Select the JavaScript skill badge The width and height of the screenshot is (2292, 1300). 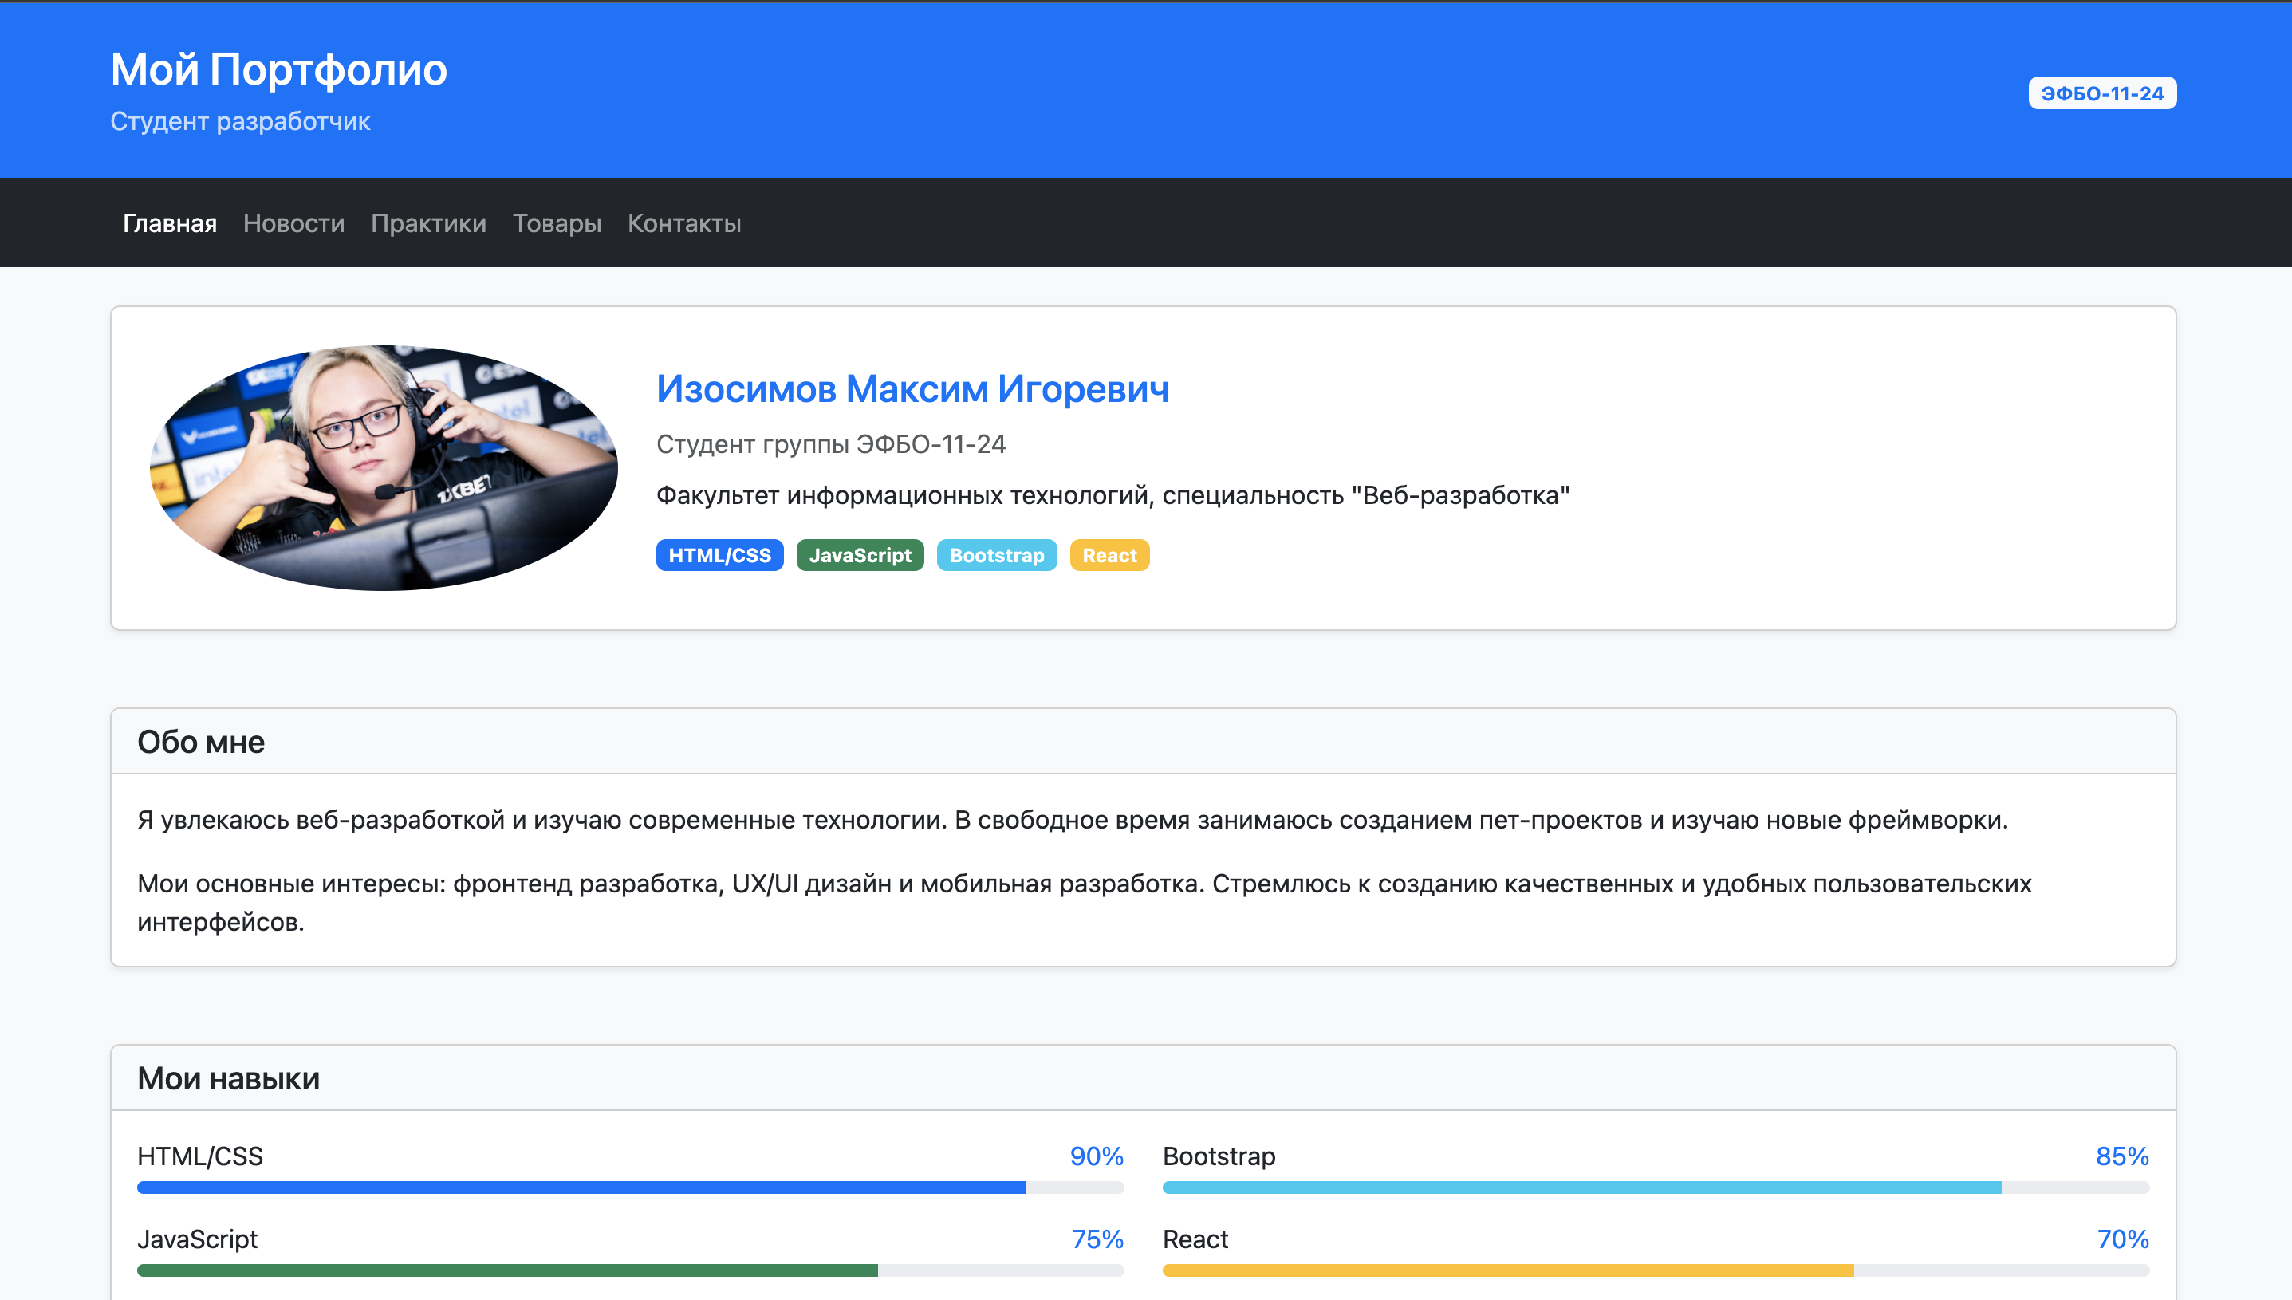[x=860, y=554]
